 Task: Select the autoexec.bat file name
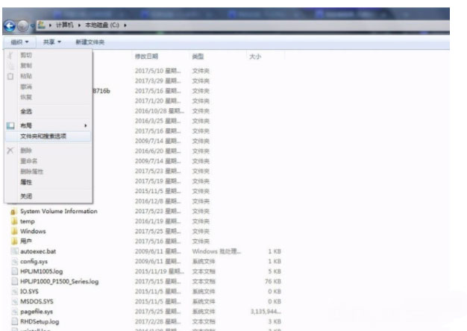click(x=38, y=251)
